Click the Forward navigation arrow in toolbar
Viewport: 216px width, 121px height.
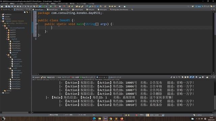119,6
